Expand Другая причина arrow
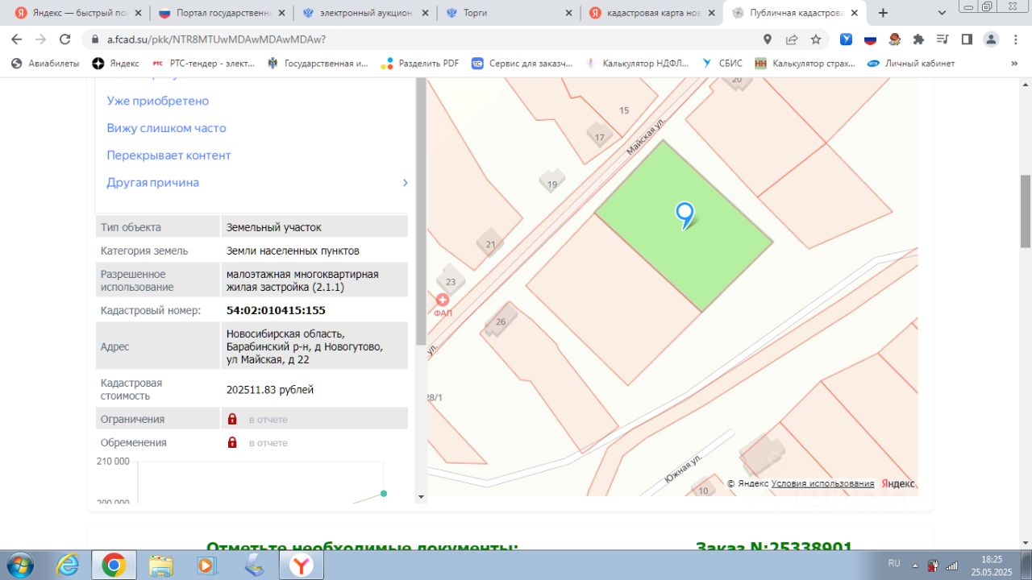 (405, 183)
